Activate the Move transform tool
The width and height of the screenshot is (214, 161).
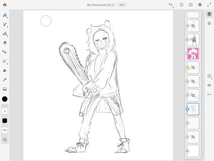(x=5, y=52)
